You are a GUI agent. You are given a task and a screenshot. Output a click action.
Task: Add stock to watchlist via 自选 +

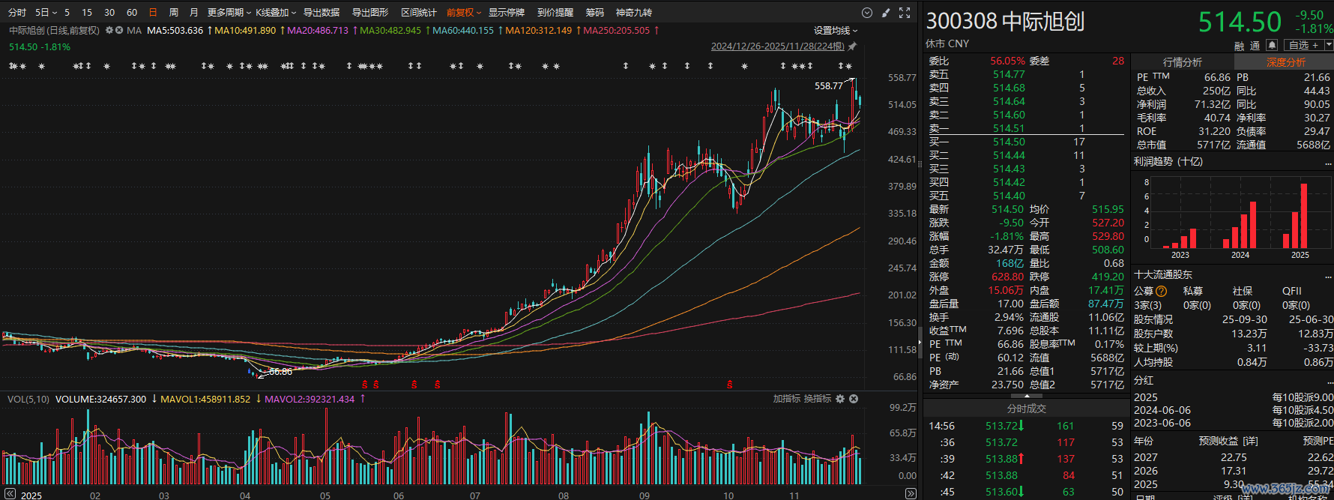(x=1304, y=45)
